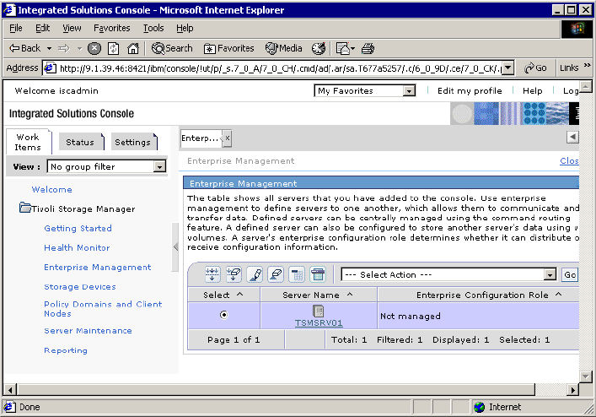The image size is (596, 417).
Task: Click the collapse arrow on the navigation divider
Action: coord(175,246)
